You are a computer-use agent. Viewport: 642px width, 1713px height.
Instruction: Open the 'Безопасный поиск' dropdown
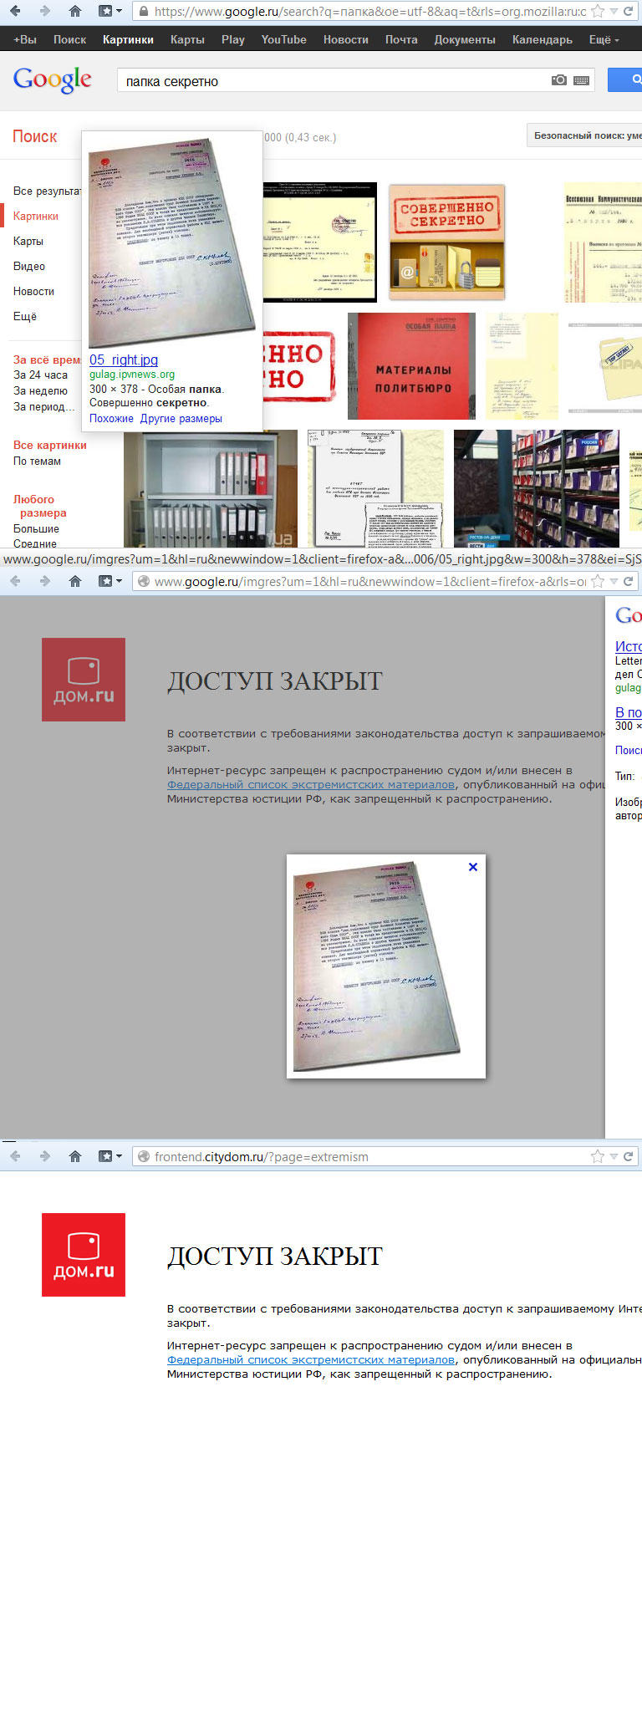[584, 135]
